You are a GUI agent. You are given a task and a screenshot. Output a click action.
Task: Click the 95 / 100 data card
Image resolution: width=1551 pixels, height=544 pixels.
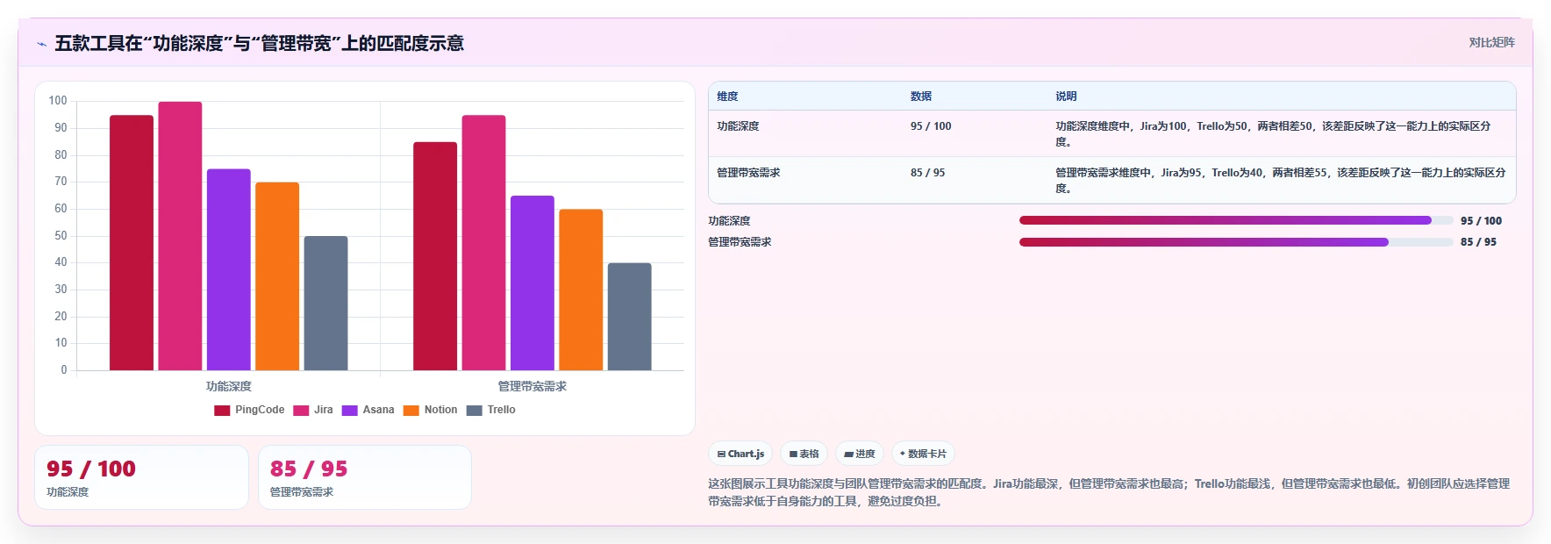(x=141, y=477)
